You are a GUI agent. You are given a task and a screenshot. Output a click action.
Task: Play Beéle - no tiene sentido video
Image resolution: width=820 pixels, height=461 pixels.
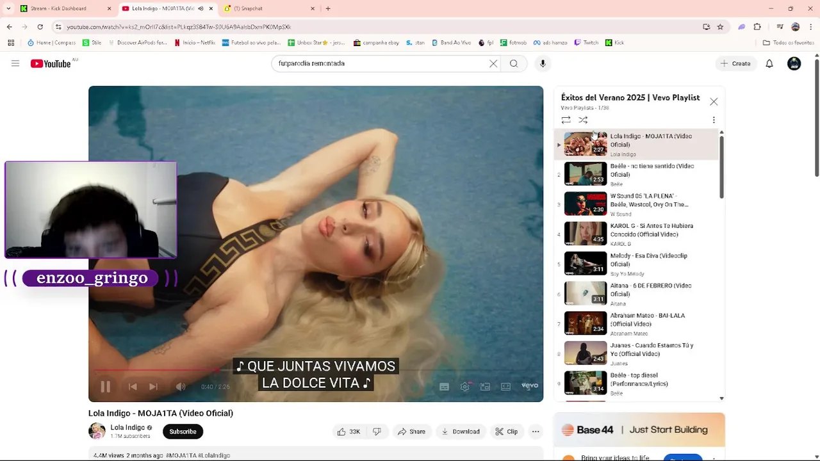pyautogui.click(x=637, y=174)
